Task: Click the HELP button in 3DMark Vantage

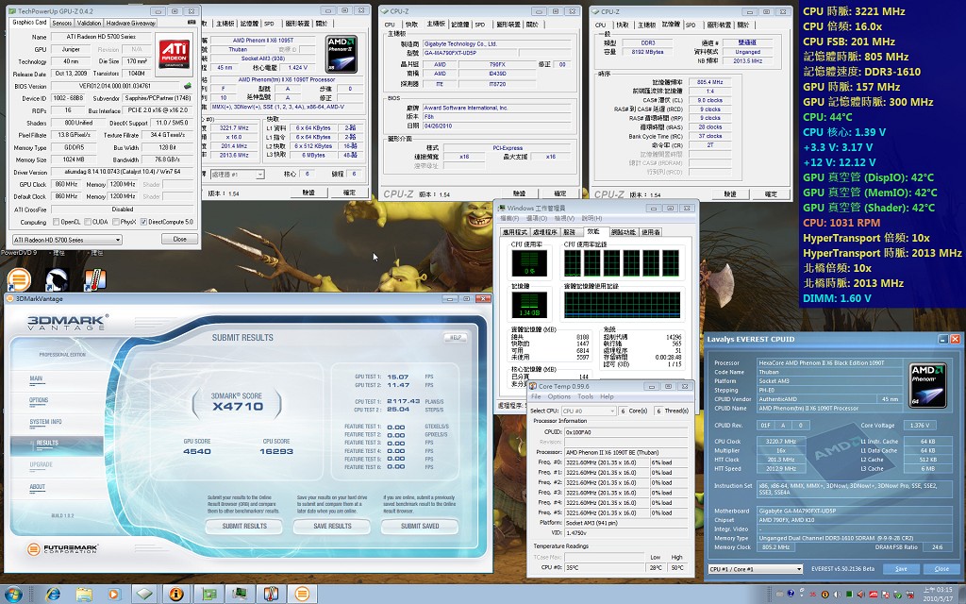Action: 456,338
